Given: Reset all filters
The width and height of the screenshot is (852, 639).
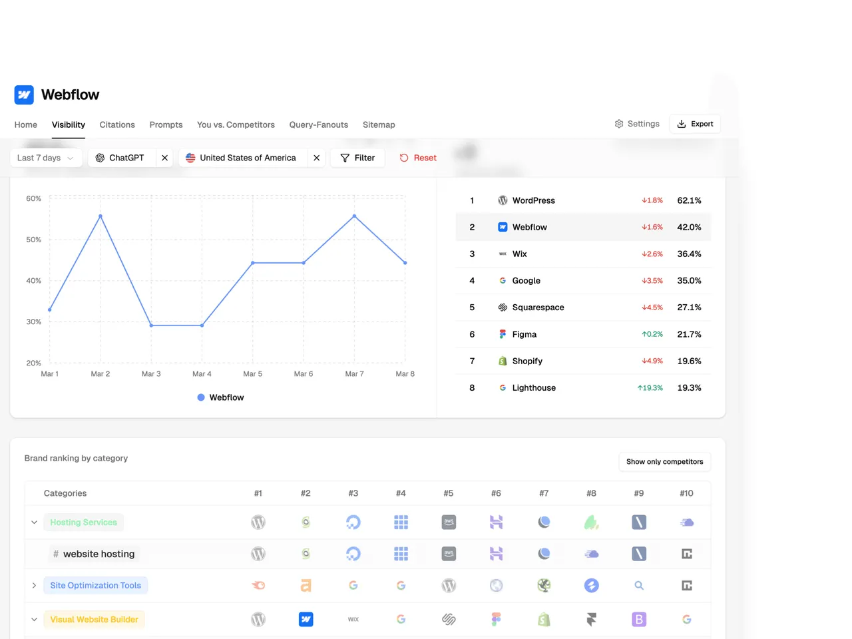Looking at the screenshot, I should (x=418, y=158).
